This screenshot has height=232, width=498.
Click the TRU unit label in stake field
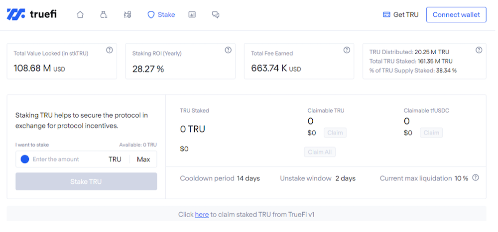(115, 159)
